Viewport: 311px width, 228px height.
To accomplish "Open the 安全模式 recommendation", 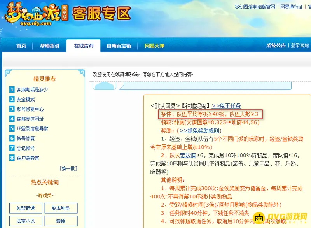I will (x=26, y=100).
